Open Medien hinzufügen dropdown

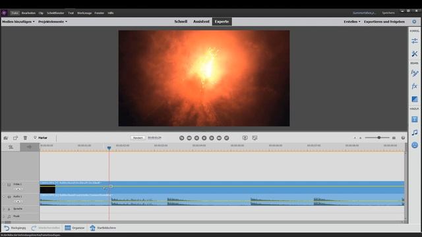click(x=18, y=22)
